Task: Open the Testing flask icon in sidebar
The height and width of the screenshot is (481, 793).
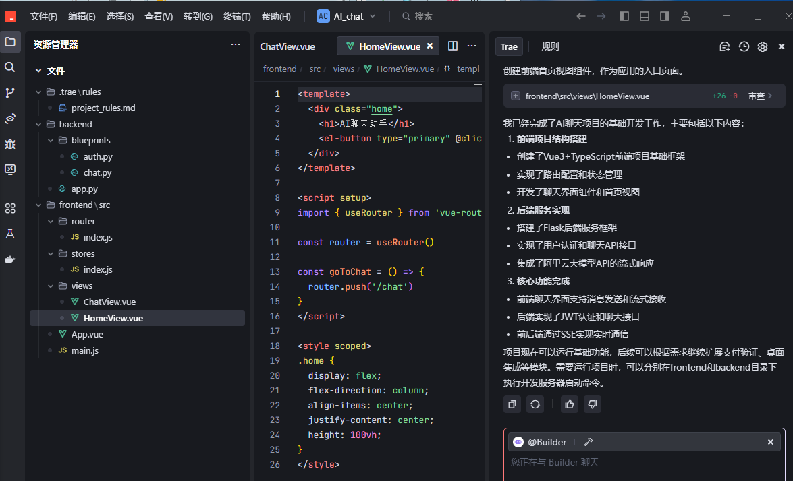Action: pos(10,234)
